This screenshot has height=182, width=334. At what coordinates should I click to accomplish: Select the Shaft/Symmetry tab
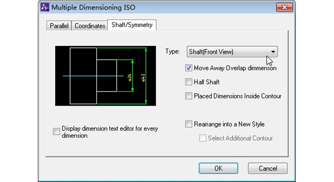tap(132, 25)
